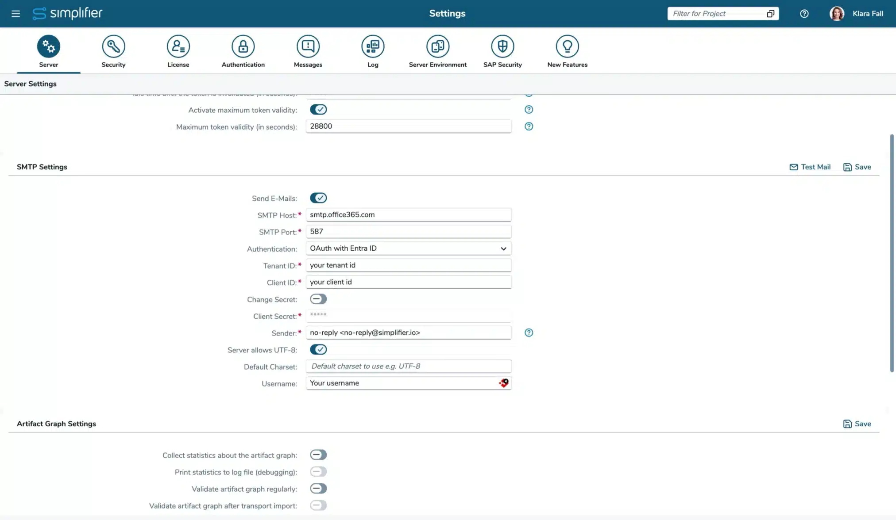Open the SAP Security section
This screenshot has width=896, height=520.
click(x=502, y=50)
